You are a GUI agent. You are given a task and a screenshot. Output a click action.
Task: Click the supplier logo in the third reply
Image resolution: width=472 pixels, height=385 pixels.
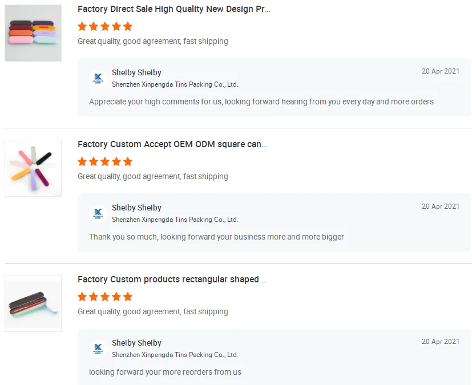click(x=98, y=348)
